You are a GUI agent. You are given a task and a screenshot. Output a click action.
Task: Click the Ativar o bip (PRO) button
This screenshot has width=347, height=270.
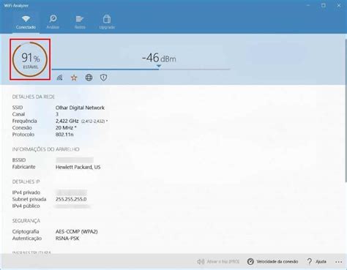[218, 261]
